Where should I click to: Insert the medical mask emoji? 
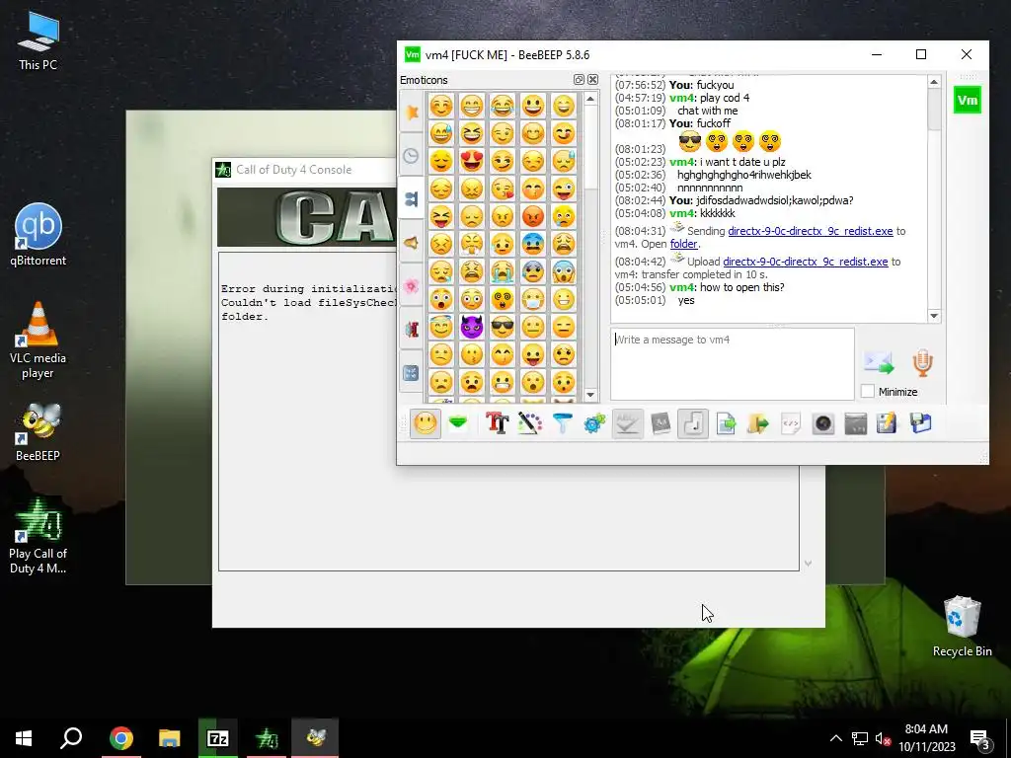[x=533, y=299]
